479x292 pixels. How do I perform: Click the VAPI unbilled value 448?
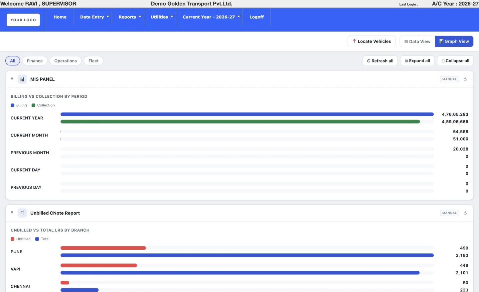pos(464,265)
